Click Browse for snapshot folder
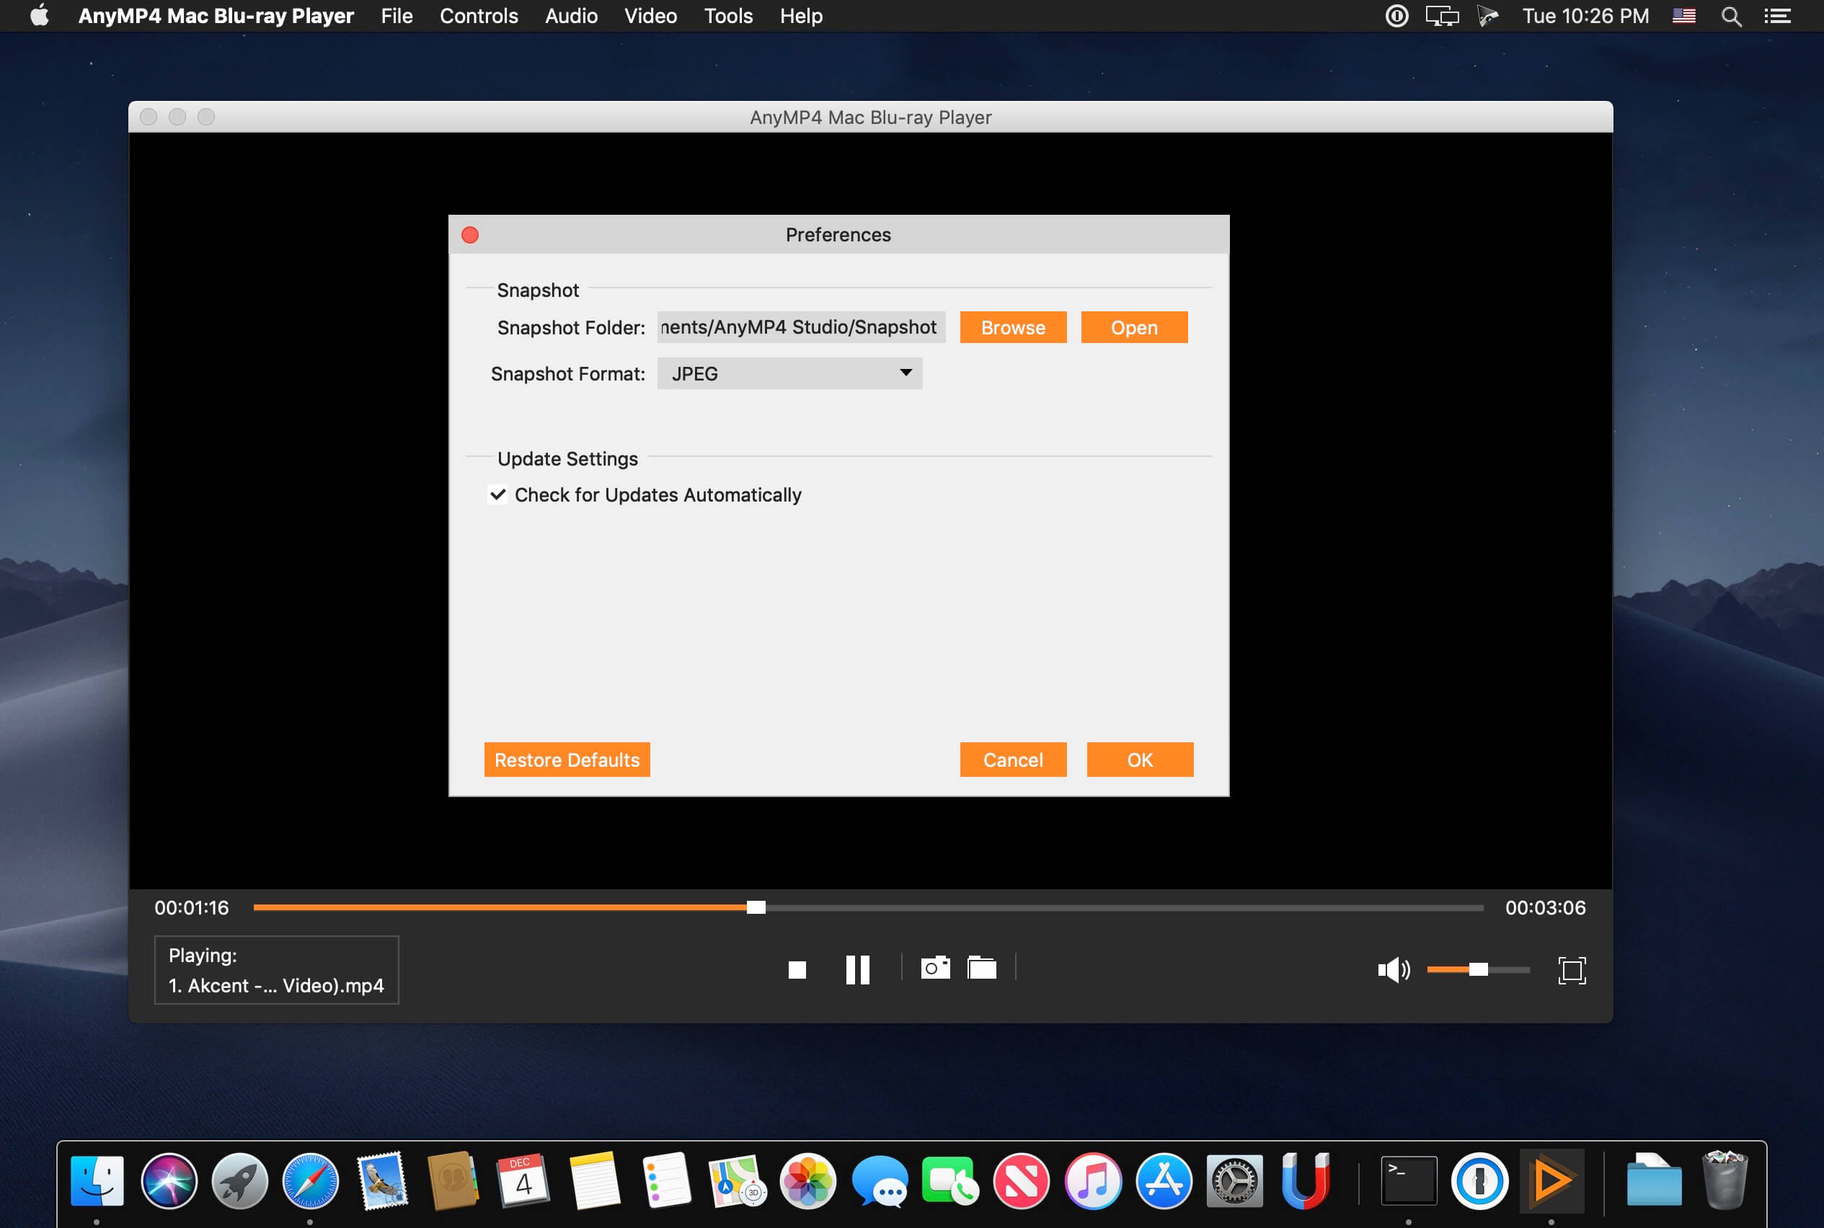 click(x=1012, y=327)
